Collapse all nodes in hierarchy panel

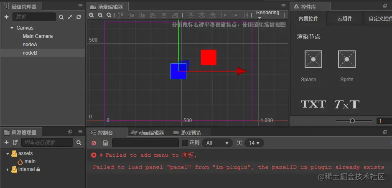tap(70, 17)
